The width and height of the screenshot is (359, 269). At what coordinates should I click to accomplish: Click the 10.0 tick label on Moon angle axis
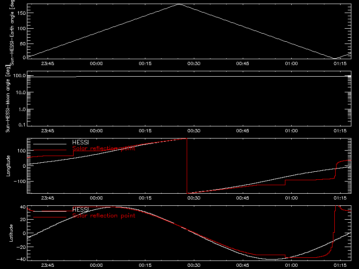(21, 92)
